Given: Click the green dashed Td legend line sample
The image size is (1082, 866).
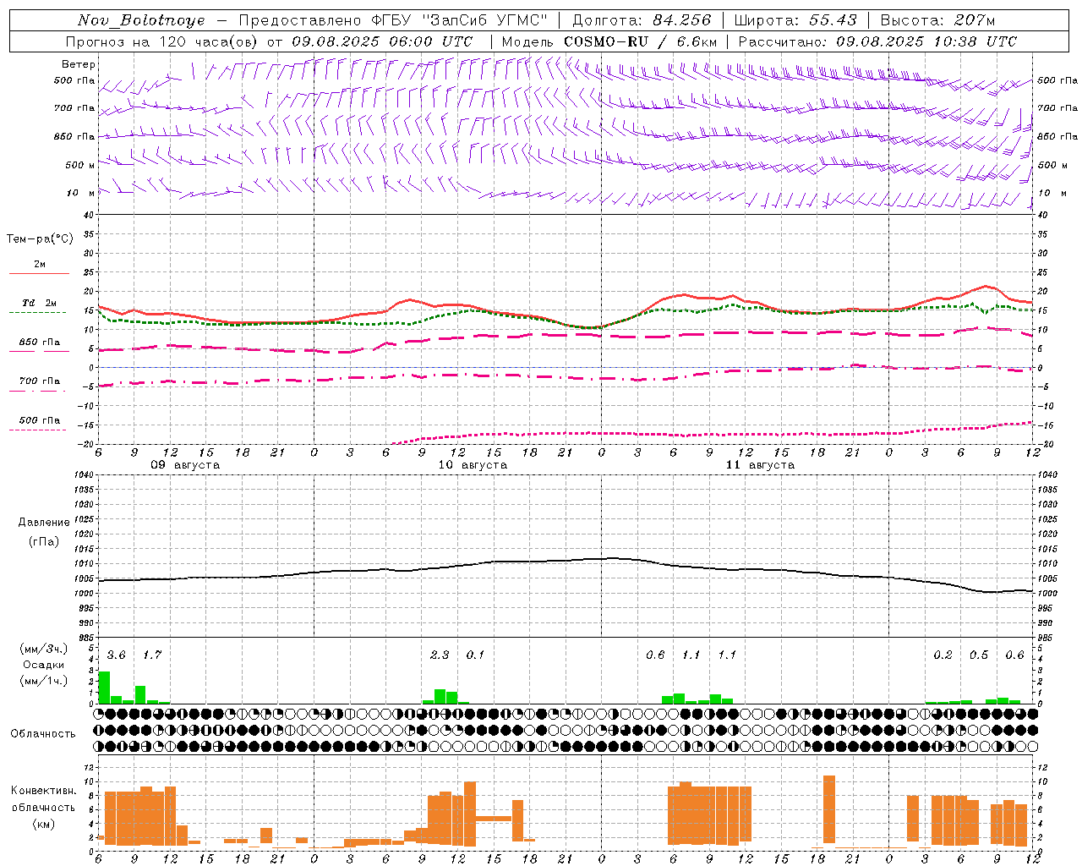Looking at the screenshot, I should point(37,312).
